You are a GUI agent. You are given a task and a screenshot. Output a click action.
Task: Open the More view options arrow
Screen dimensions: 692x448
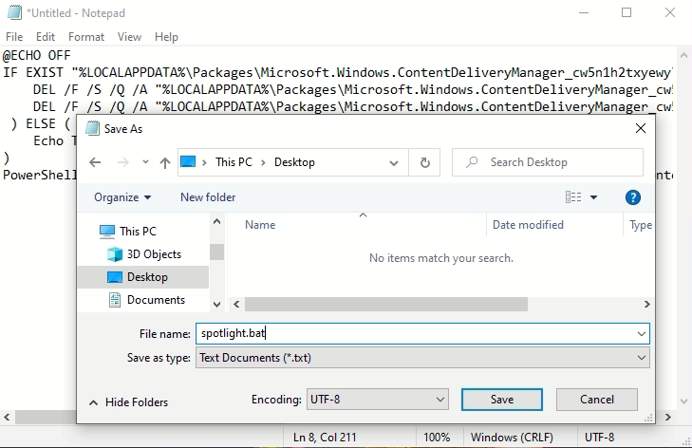tap(593, 197)
